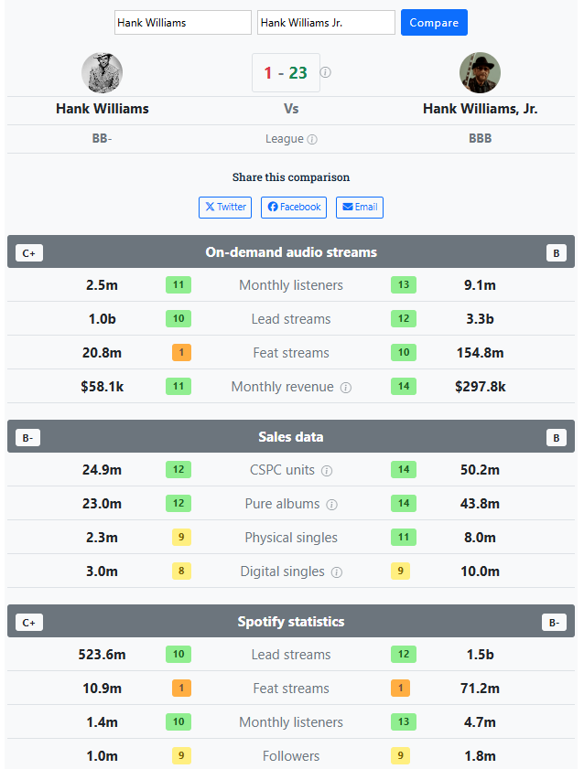This screenshot has height=769, width=584.
Task: Click the Sales data section header
Action: tap(291, 436)
